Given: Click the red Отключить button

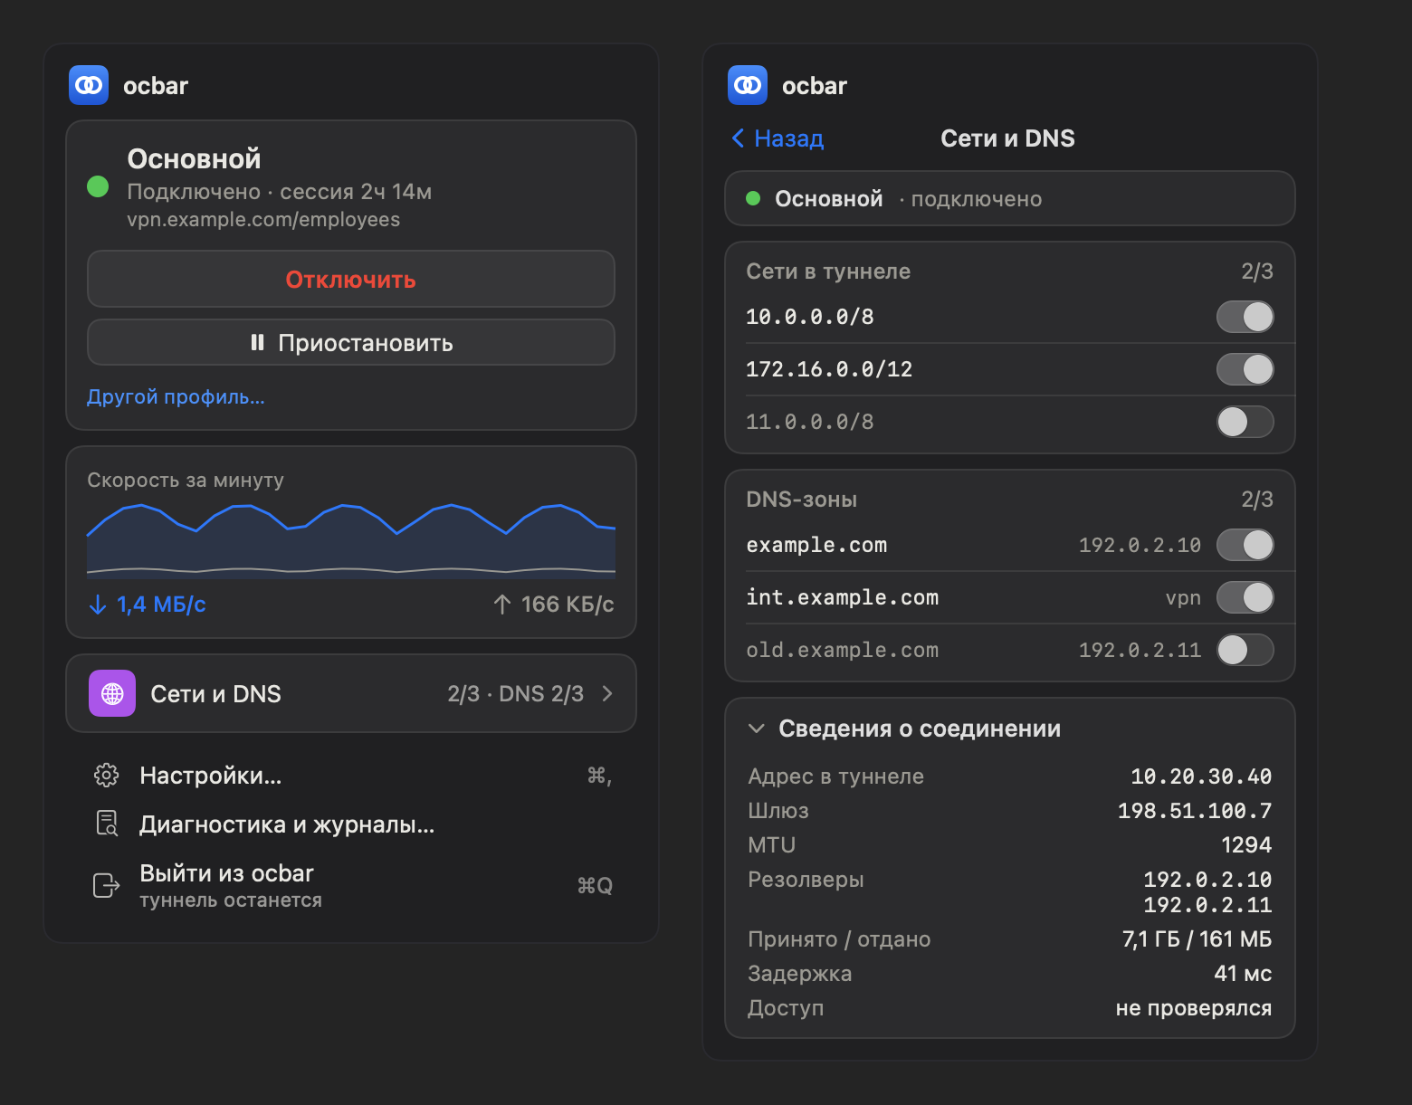Looking at the screenshot, I should 351,279.
